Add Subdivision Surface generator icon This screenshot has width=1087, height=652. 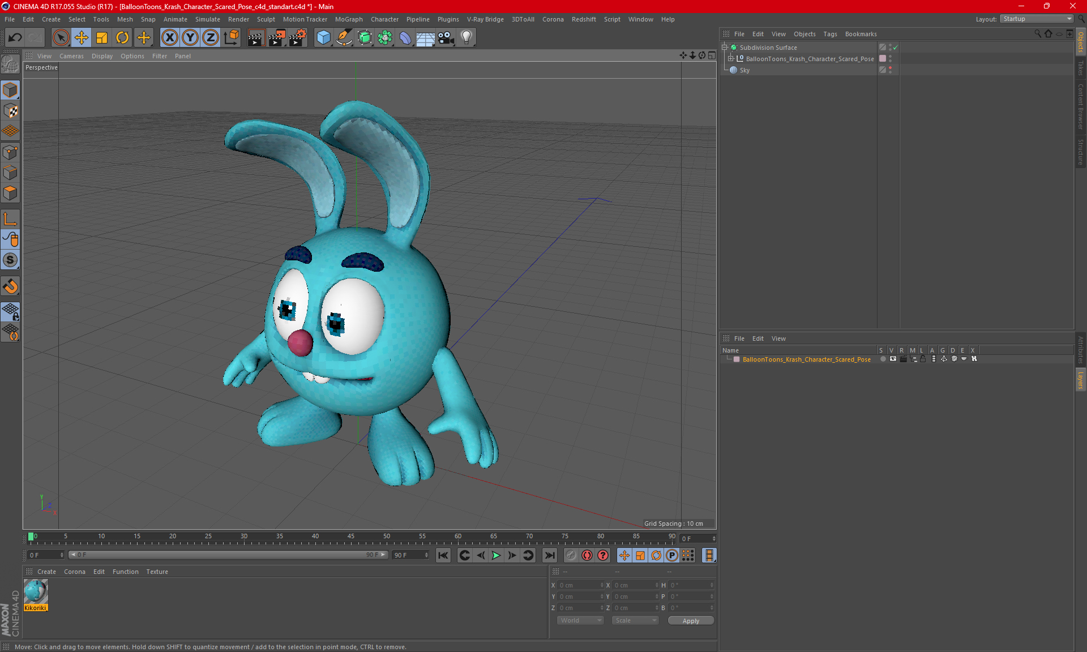pos(365,38)
